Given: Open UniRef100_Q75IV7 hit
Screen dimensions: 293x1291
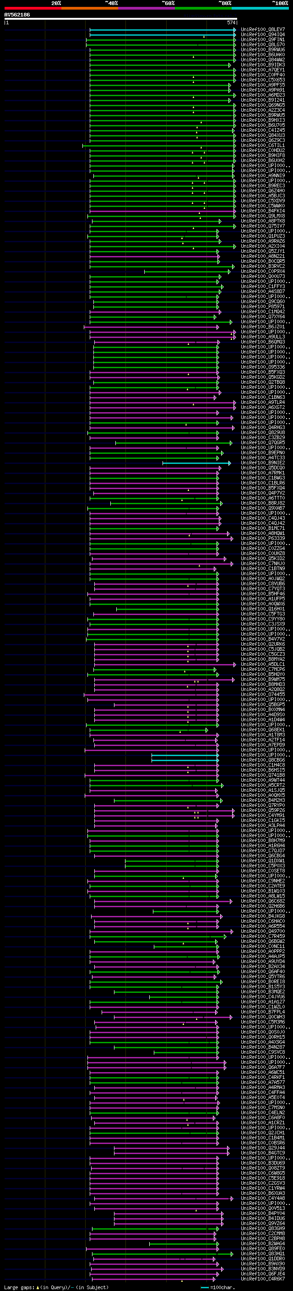Looking at the screenshot, I should tap(263, 226).
